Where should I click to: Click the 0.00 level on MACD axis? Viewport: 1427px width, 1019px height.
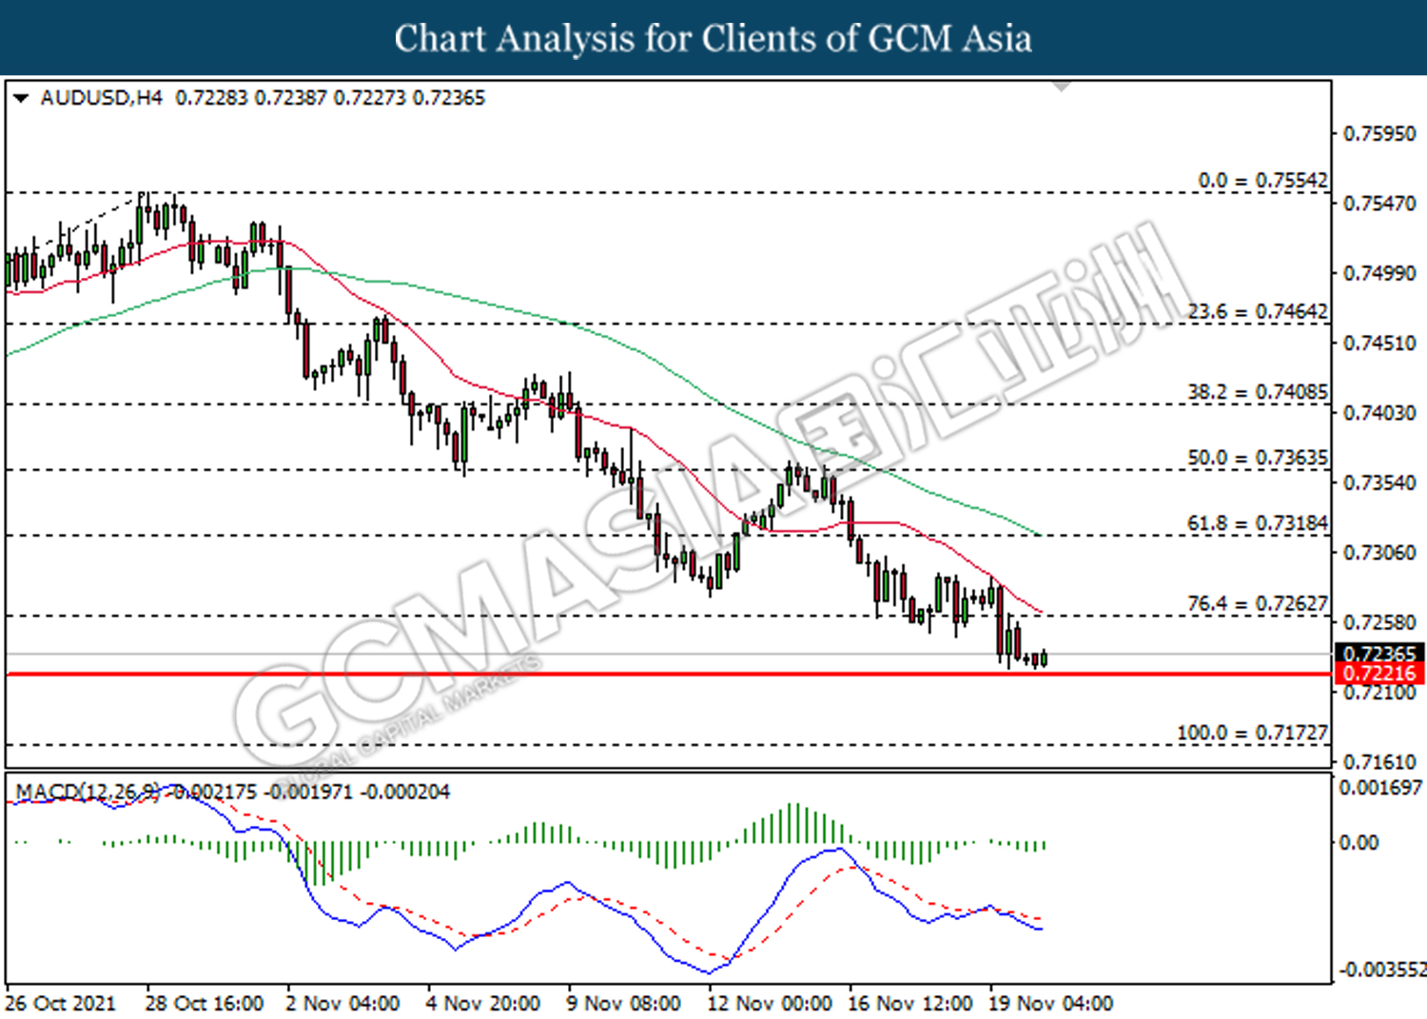point(1359,843)
